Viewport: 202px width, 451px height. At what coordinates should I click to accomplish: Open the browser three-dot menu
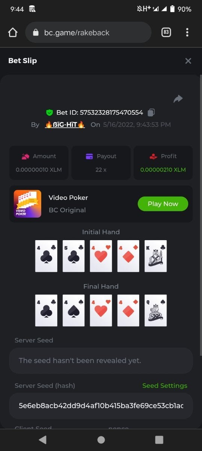tap(187, 32)
